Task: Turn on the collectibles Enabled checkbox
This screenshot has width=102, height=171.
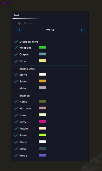Action: [x=16, y=96]
